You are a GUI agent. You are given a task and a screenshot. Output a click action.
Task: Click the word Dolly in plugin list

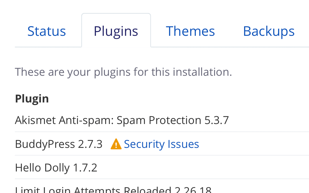tap(57, 168)
